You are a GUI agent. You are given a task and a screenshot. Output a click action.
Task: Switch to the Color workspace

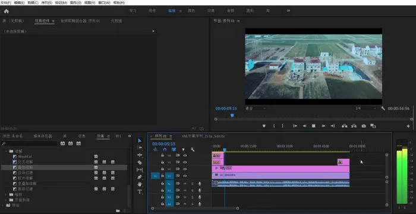click(x=191, y=11)
